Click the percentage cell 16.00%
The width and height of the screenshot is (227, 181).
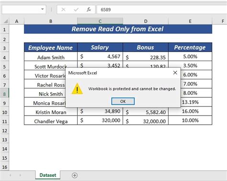[x=190, y=111]
